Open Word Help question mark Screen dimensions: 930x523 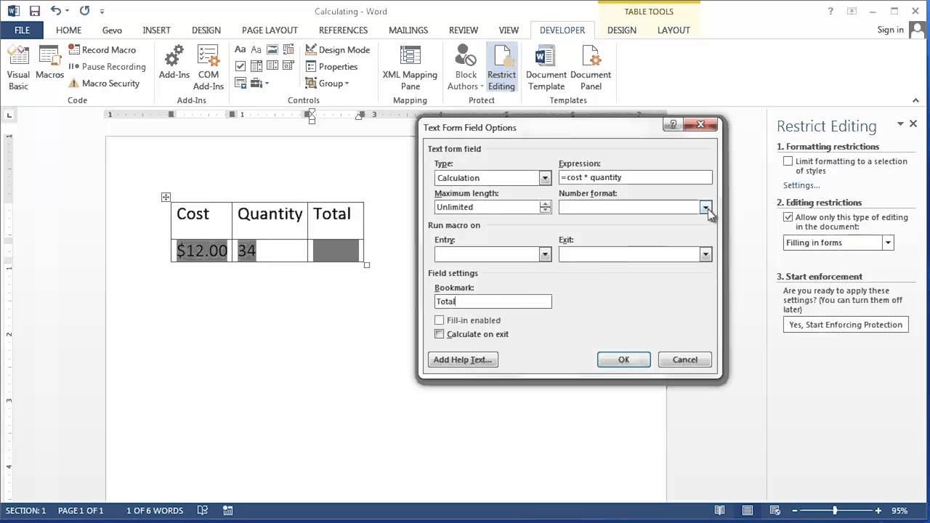pos(831,11)
